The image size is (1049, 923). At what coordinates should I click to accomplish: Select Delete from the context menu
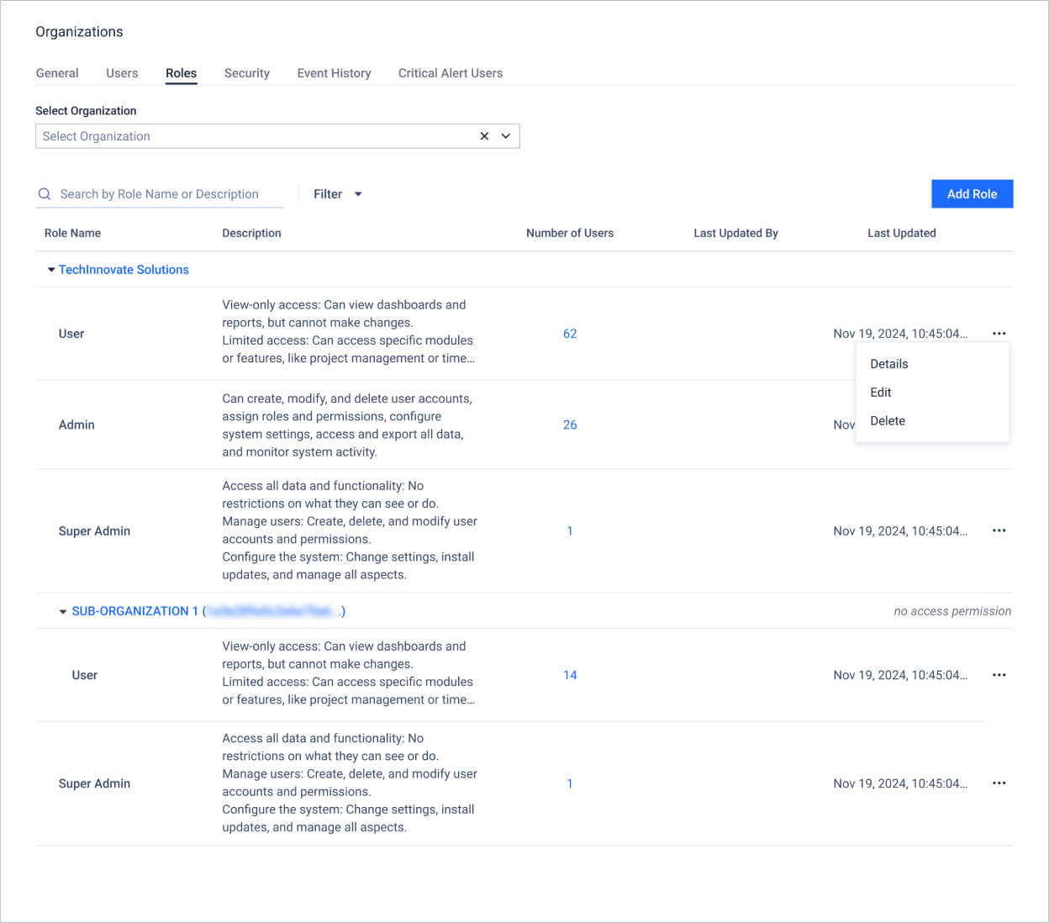click(888, 420)
